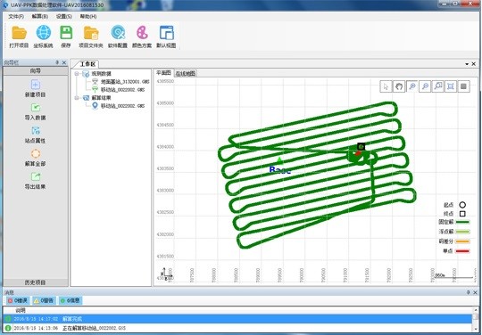Select the zoom window magnifier tool
Screen dimensions: 482x335
click(x=437, y=86)
